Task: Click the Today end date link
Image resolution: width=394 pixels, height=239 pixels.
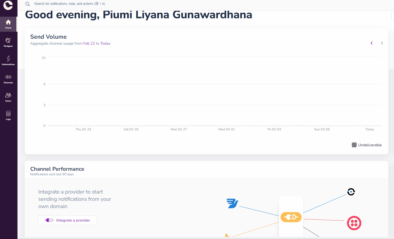Action: click(105, 43)
